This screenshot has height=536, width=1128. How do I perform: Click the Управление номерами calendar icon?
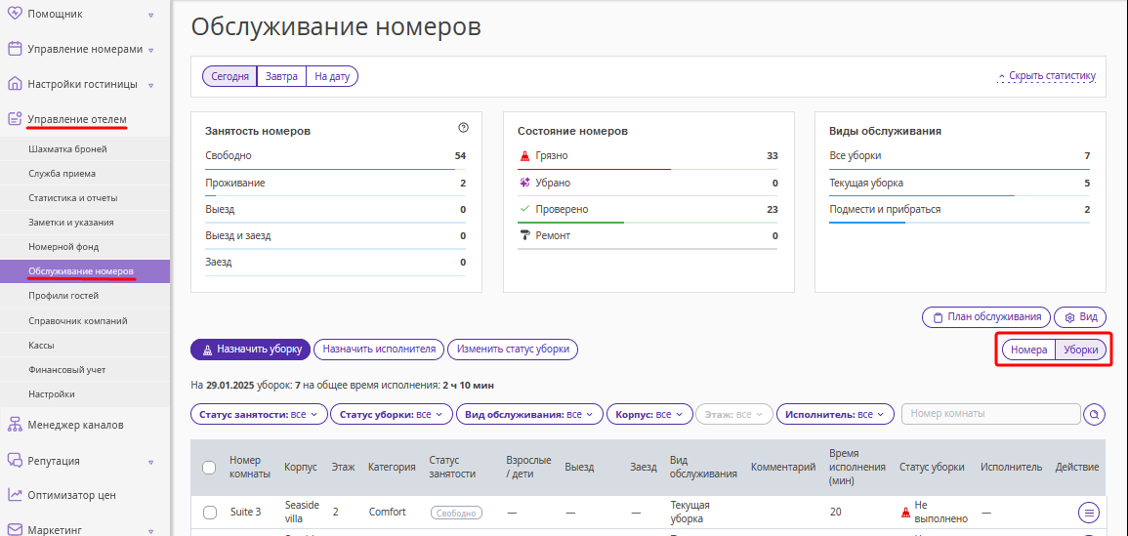point(15,49)
